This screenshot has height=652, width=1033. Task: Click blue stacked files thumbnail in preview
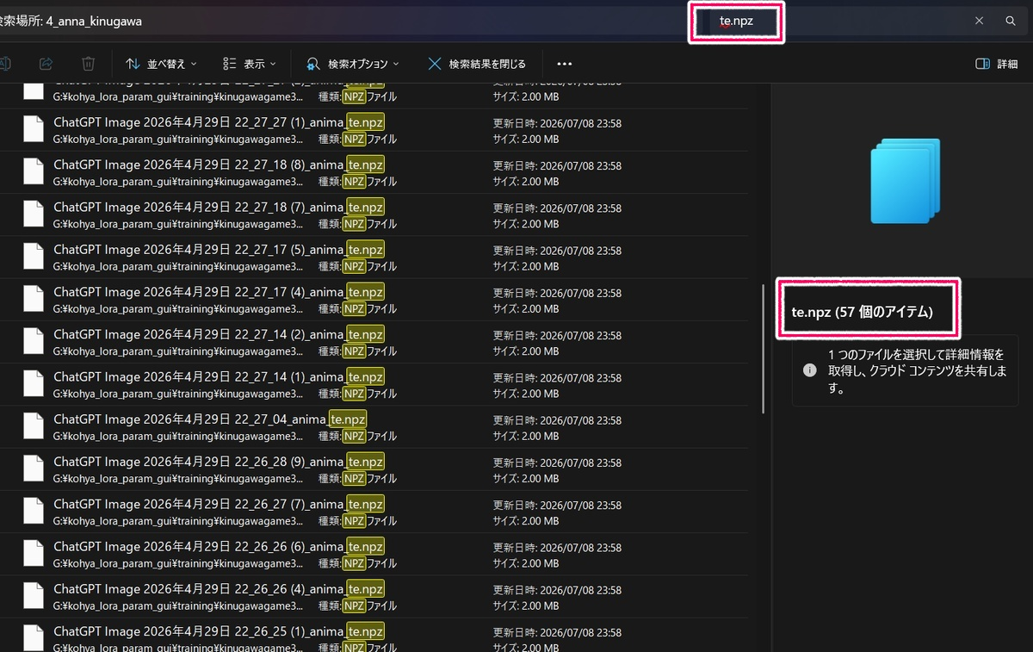(x=905, y=181)
